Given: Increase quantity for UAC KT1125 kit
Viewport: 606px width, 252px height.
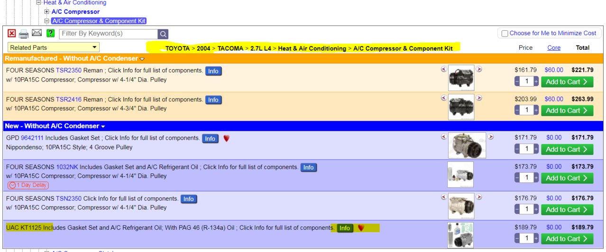Looking at the screenshot, I should pos(536,239).
